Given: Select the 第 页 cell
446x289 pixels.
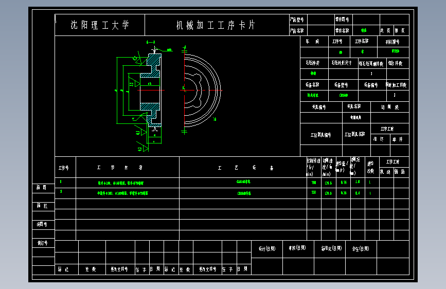Looking at the screenshot, I should click(401, 30).
